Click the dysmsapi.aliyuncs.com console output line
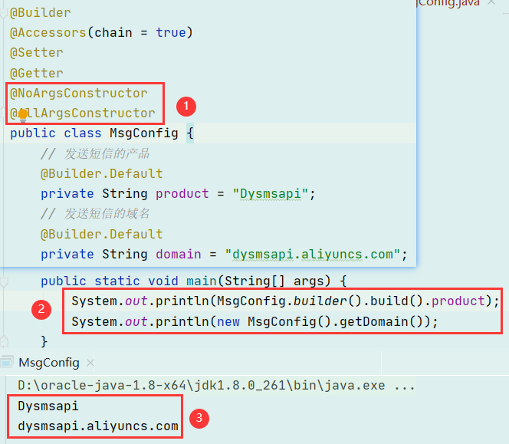Viewport: 509px width, 444px height. tap(97, 426)
